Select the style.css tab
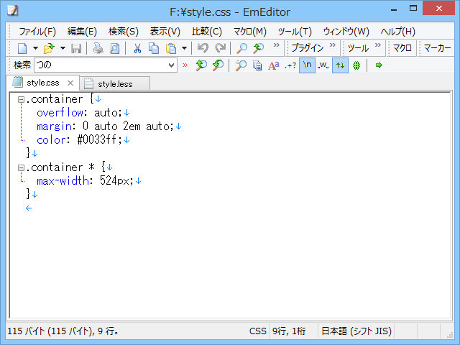 tap(43, 83)
